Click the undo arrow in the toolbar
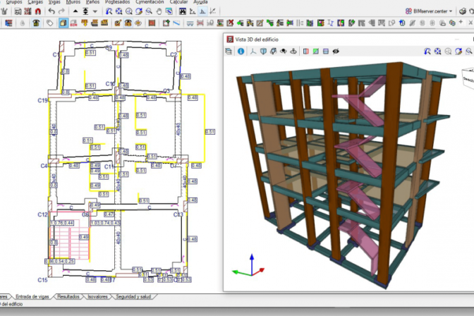474x316 pixels. tap(51, 12)
